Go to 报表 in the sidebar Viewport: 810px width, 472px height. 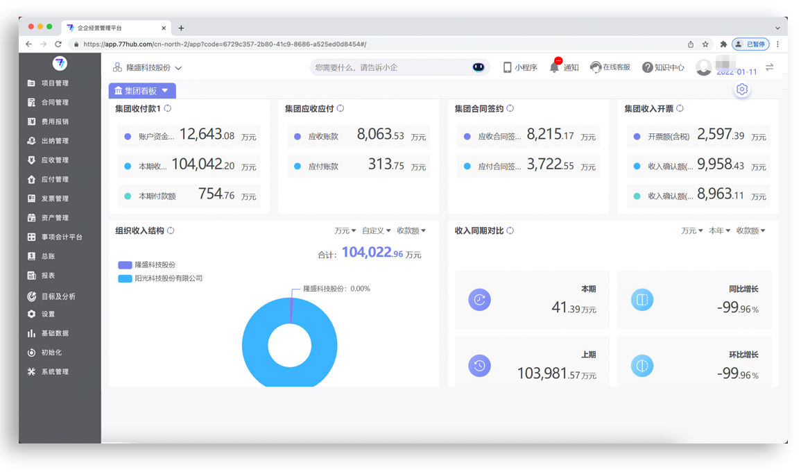point(48,276)
